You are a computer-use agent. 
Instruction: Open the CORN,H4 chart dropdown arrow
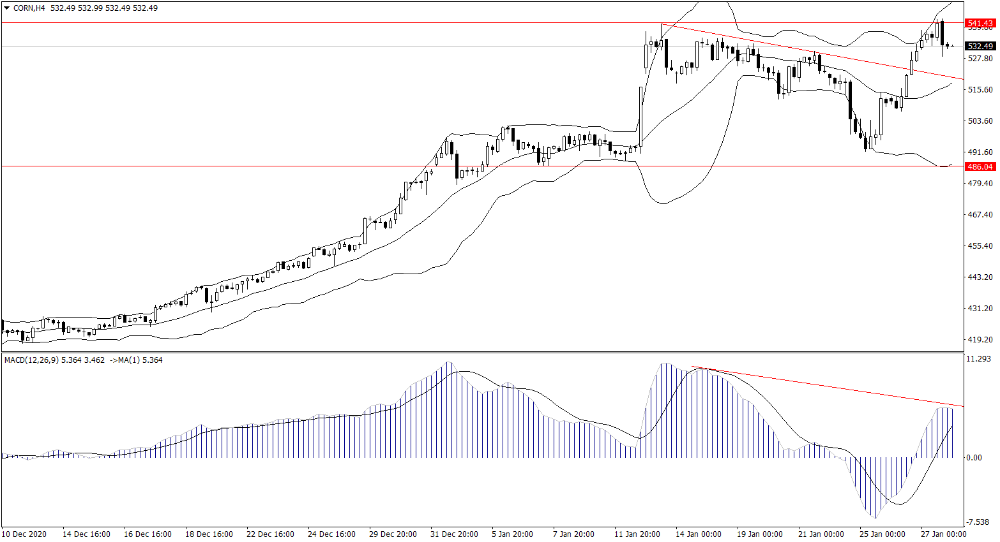(x=7, y=8)
